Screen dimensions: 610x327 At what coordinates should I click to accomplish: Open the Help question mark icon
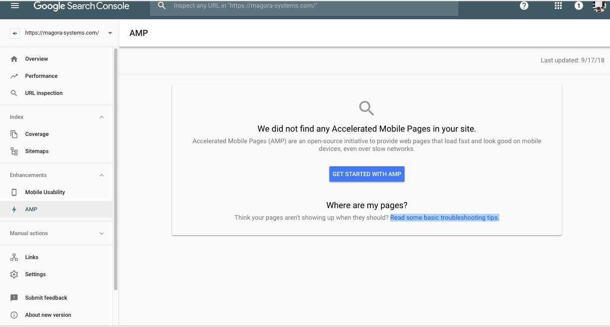click(524, 6)
